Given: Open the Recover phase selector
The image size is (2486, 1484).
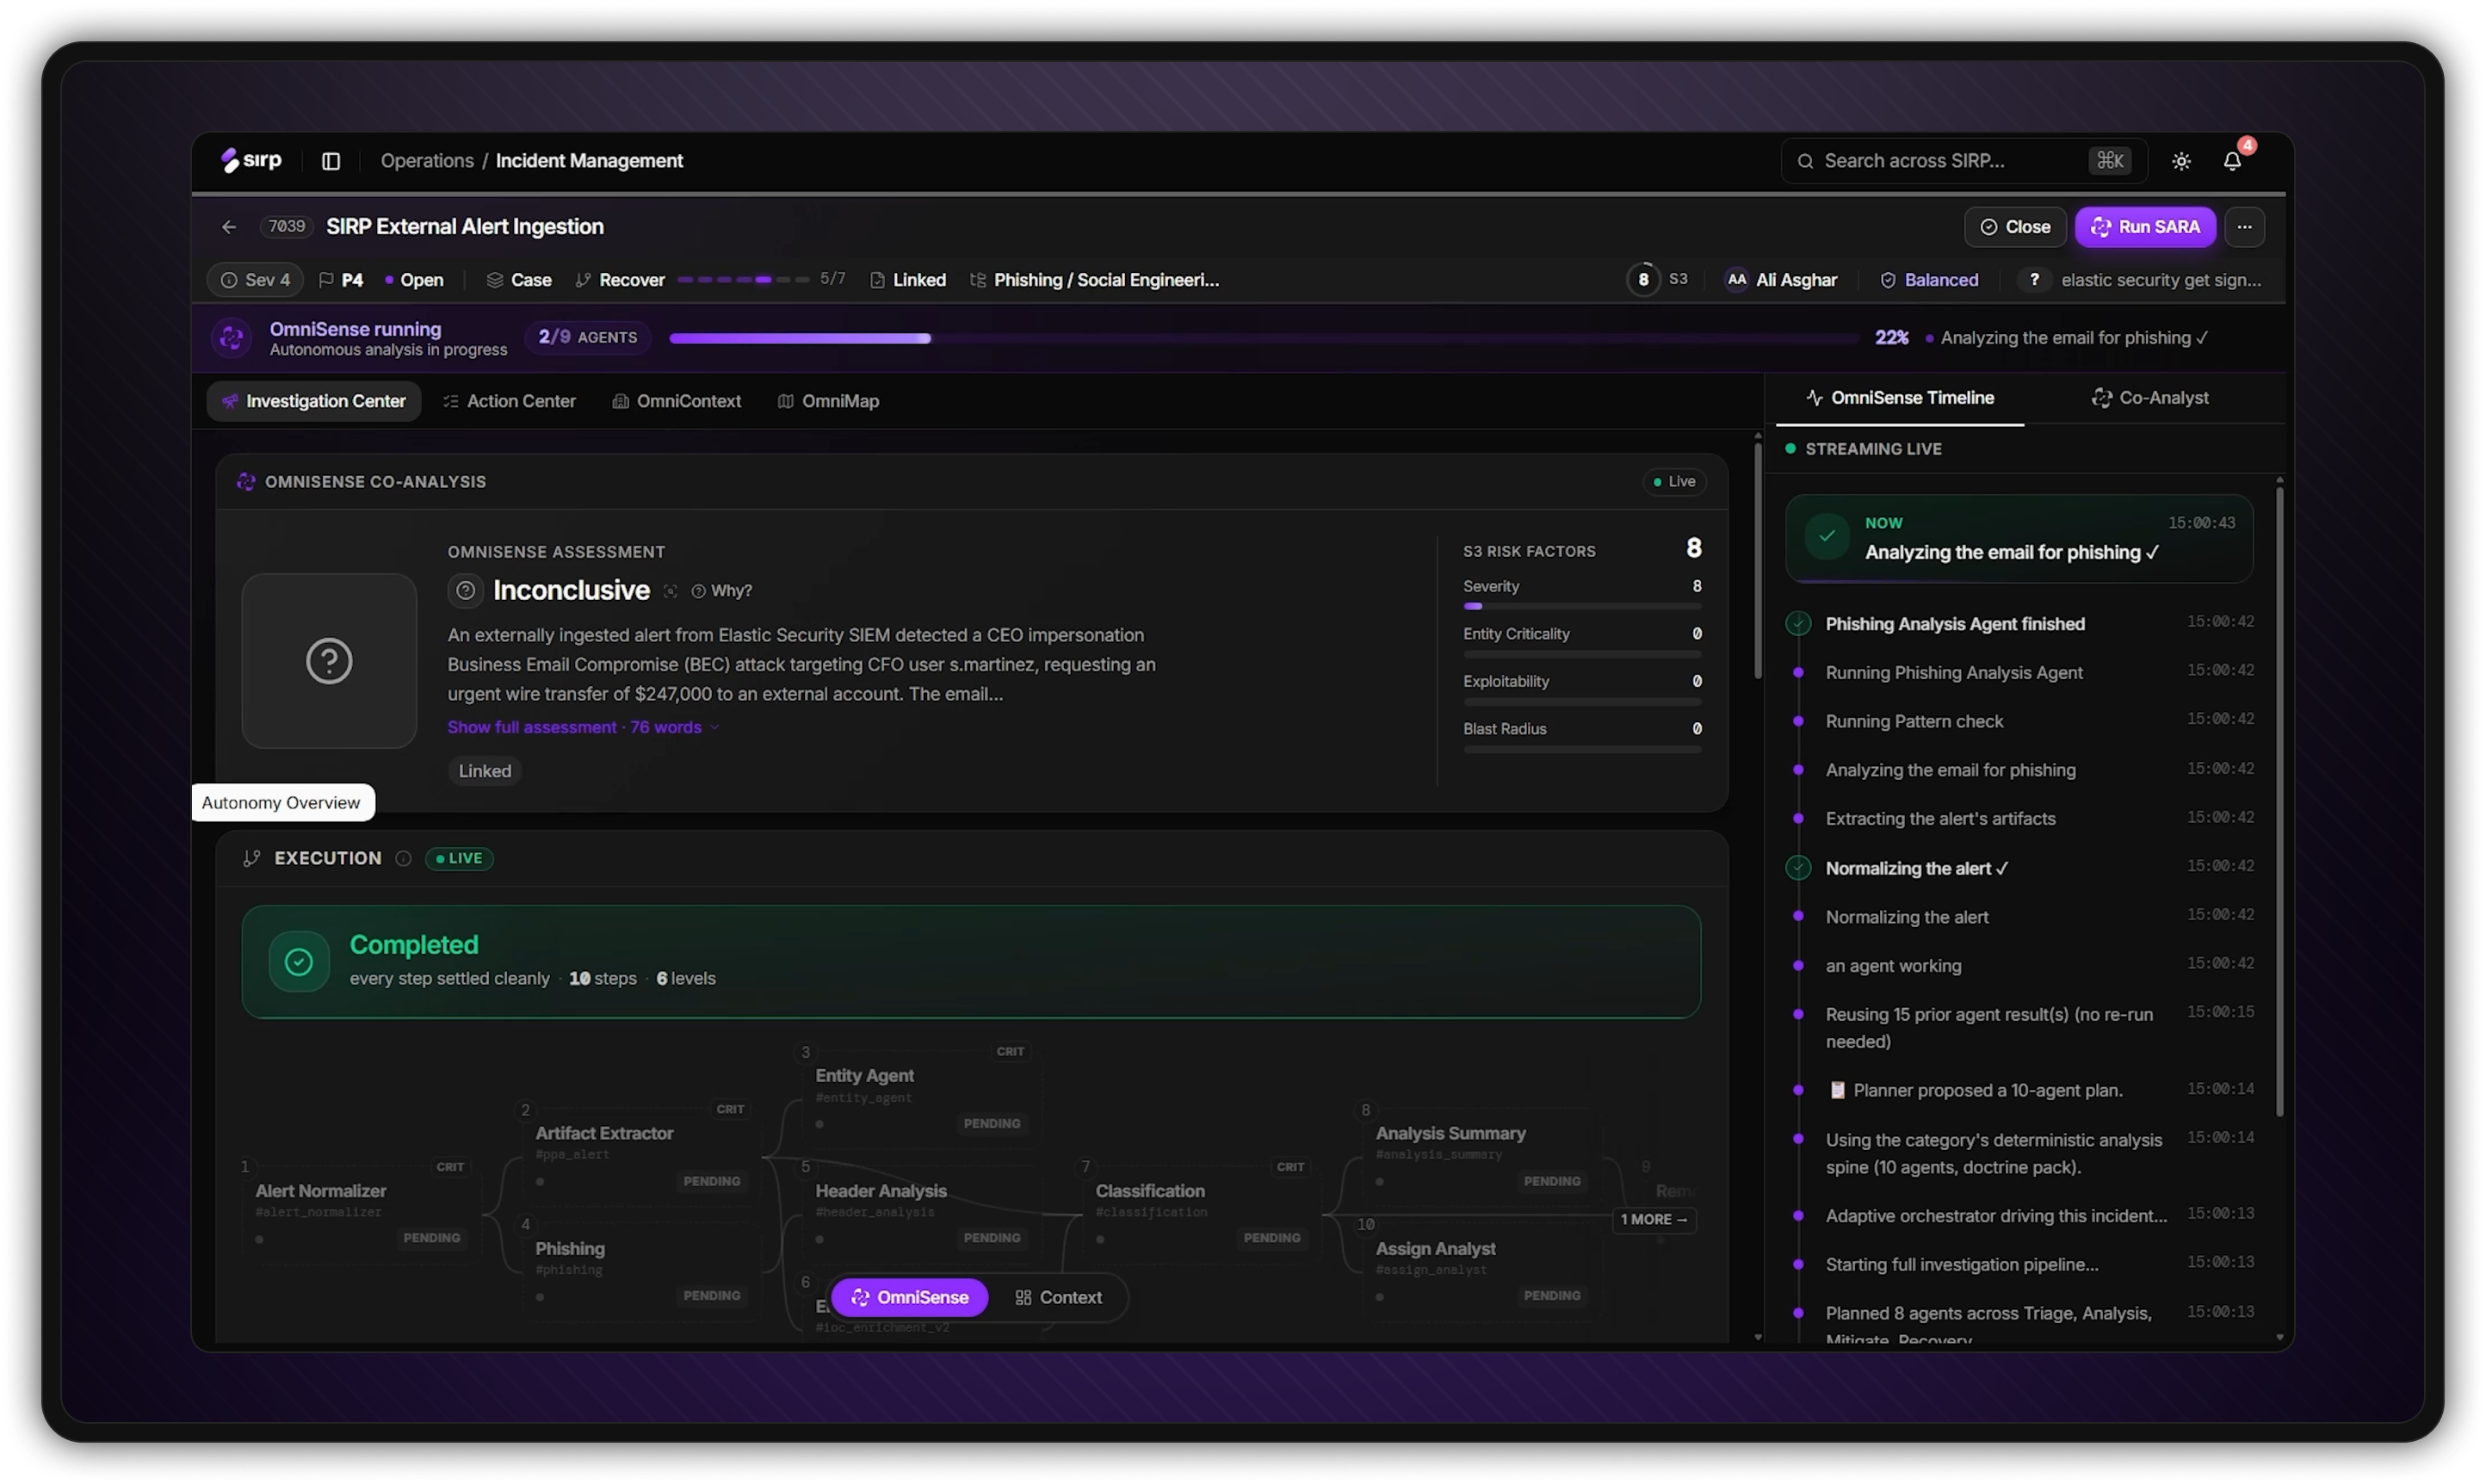Looking at the screenshot, I should pos(621,280).
